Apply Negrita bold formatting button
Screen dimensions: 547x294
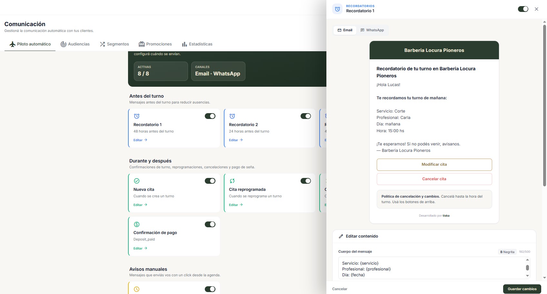(507, 252)
